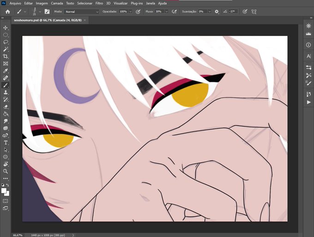Select the Brush tool in the toolbox
The height and width of the screenshot is (237, 314).
click(6, 85)
